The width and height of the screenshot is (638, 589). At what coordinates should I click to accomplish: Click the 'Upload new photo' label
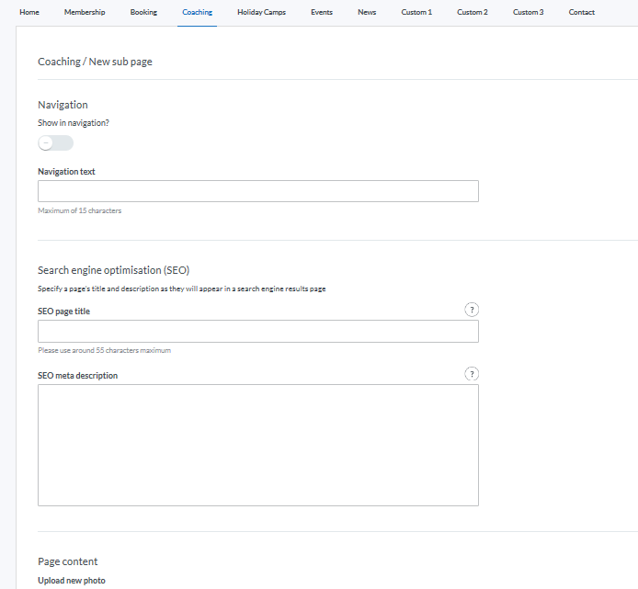(x=72, y=581)
